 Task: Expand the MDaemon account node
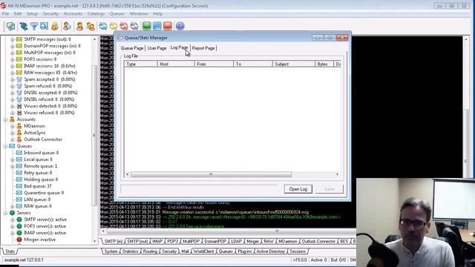click(13, 126)
